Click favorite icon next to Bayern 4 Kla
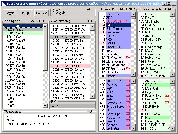The image size is (178, 134). click(167, 95)
